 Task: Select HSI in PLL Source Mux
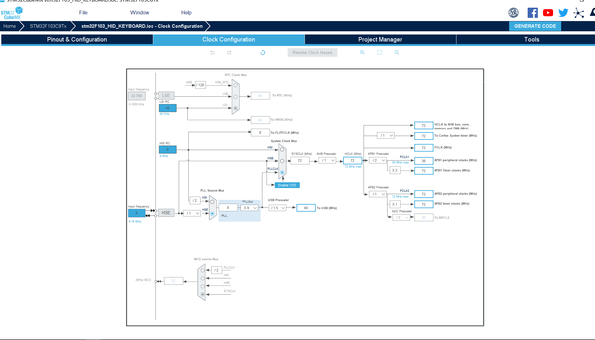(x=212, y=202)
